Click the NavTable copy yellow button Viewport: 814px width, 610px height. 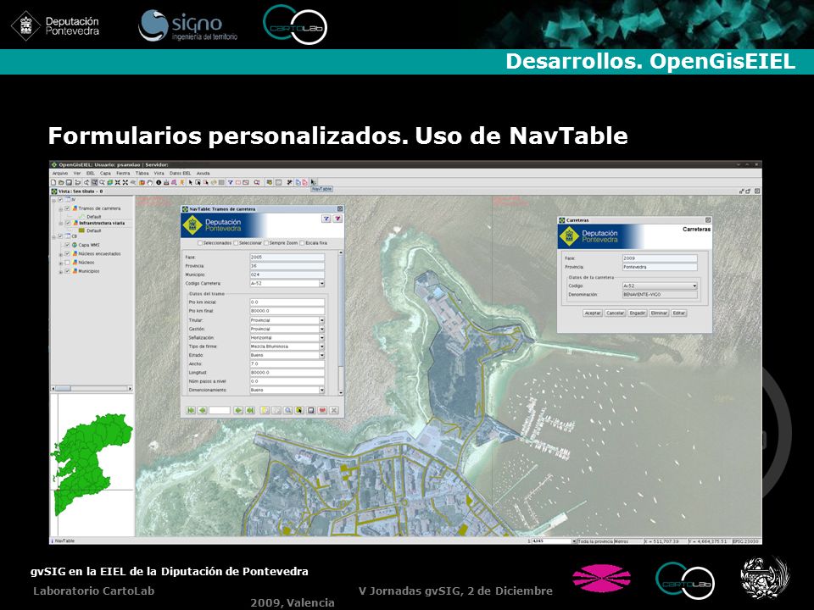[265, 410]
